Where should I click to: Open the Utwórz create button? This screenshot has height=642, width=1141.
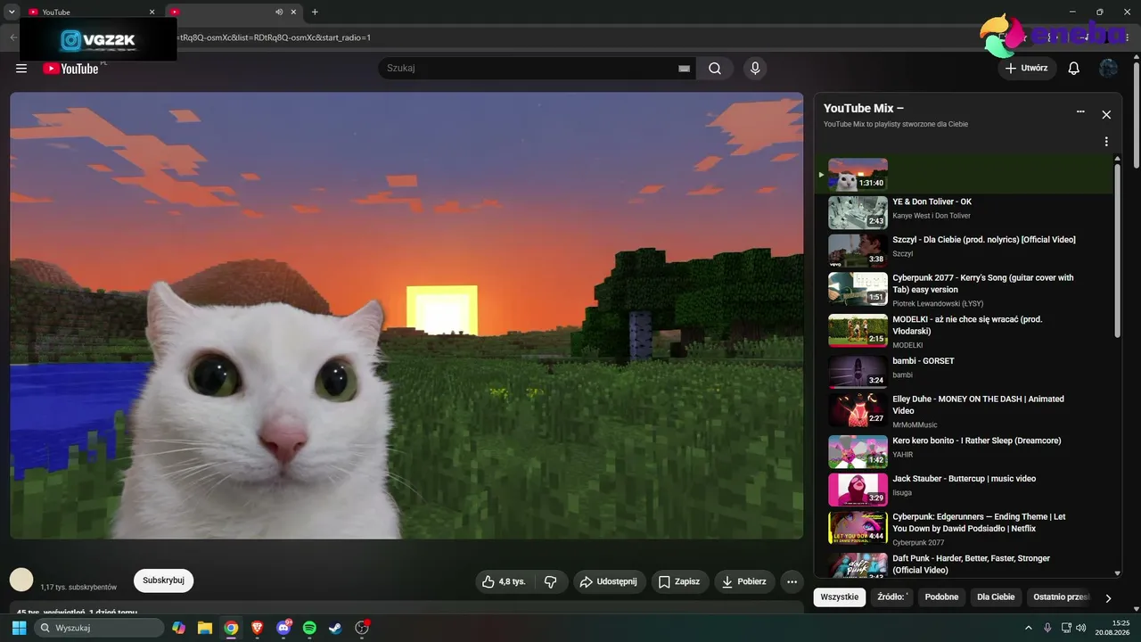pyautogui.click(x=1027, y=69)
